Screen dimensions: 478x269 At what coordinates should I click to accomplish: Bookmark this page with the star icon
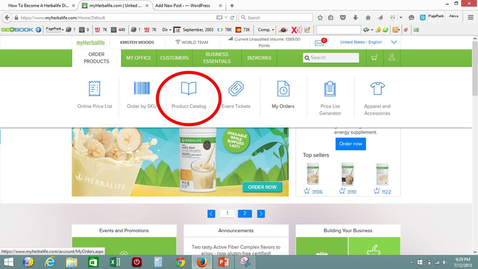coord(320,18)
